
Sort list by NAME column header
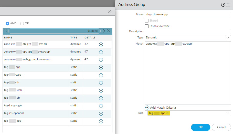pyautogui.click(x=8, y=37)
